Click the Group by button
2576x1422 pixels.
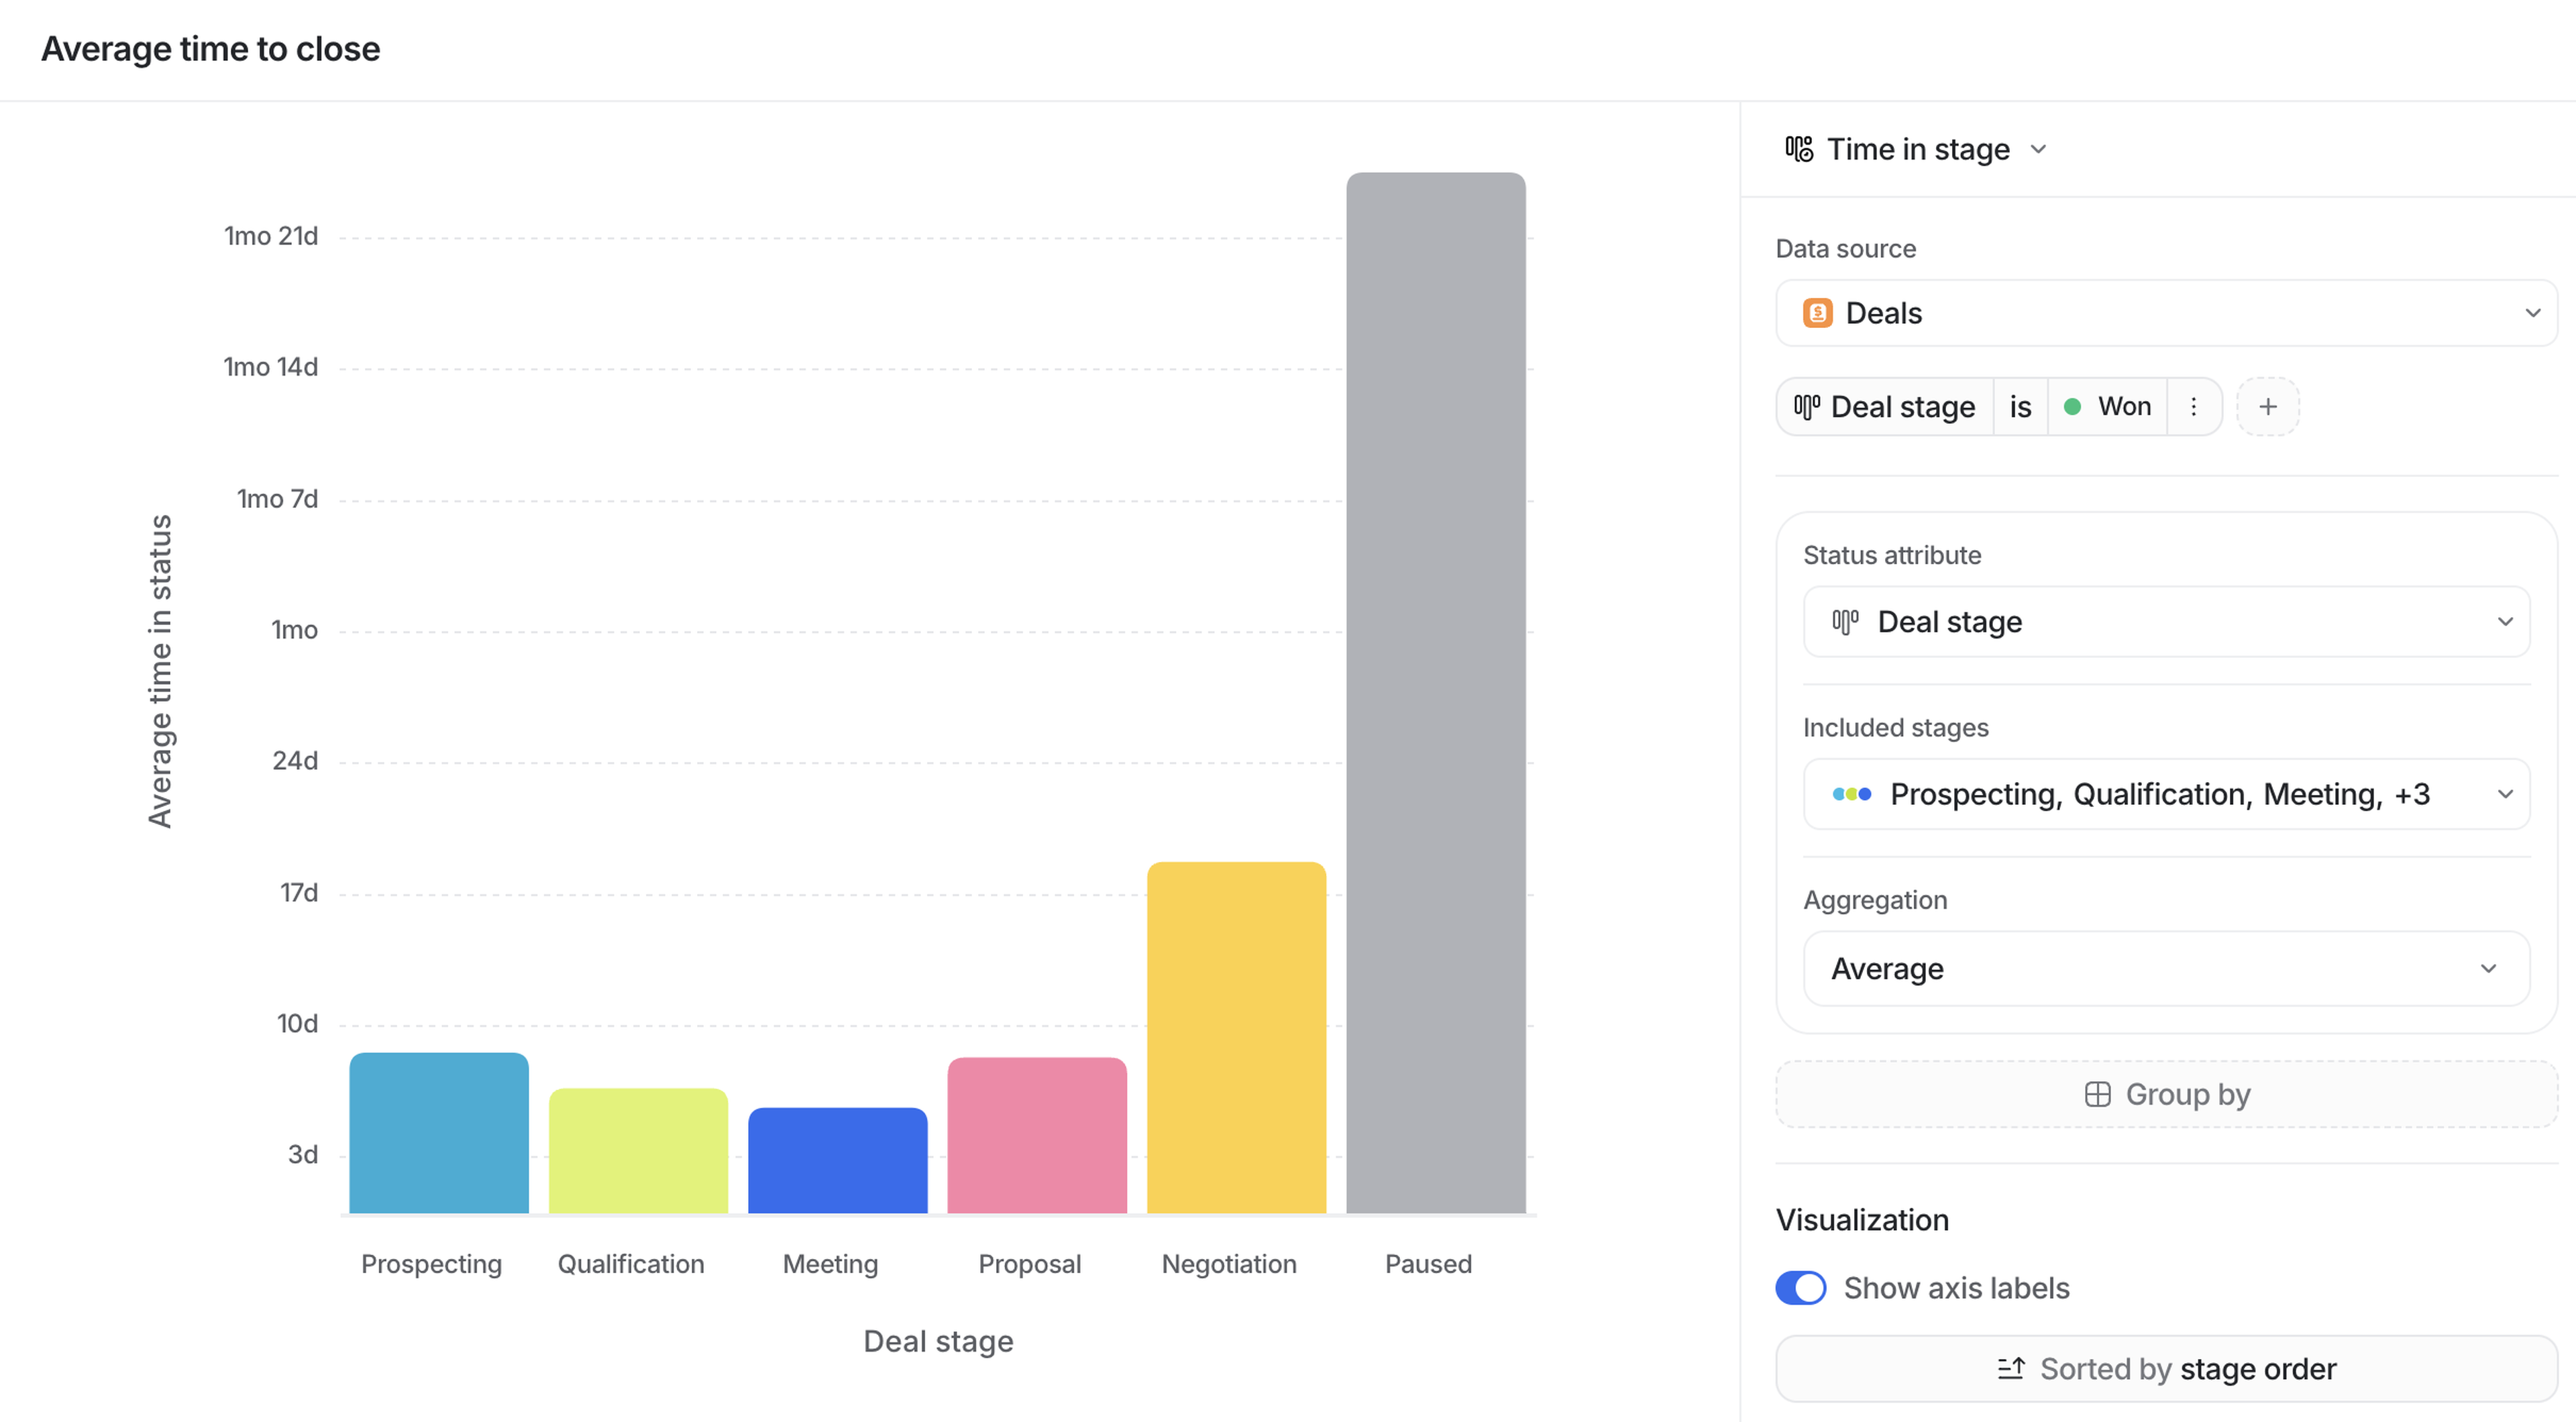click(2166, 1094)
